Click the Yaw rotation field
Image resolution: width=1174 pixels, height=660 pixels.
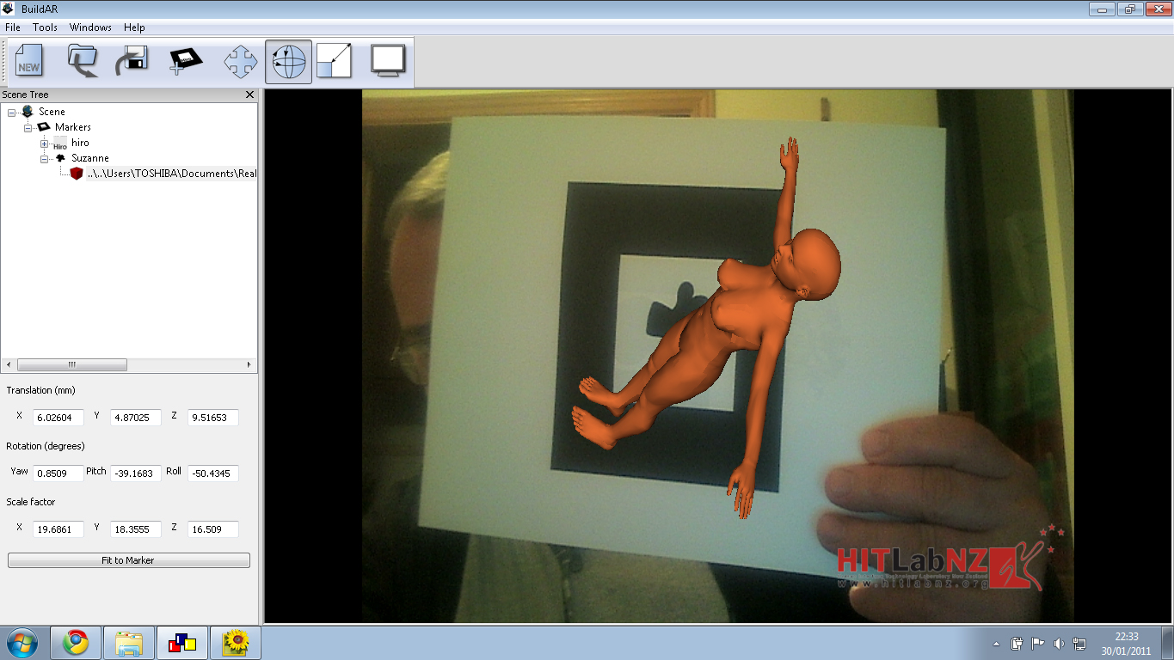click(x=58, y=474)
